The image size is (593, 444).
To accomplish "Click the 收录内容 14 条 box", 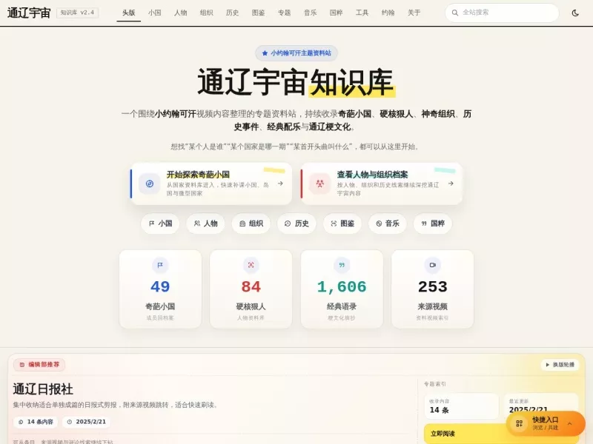I will 461,406.
